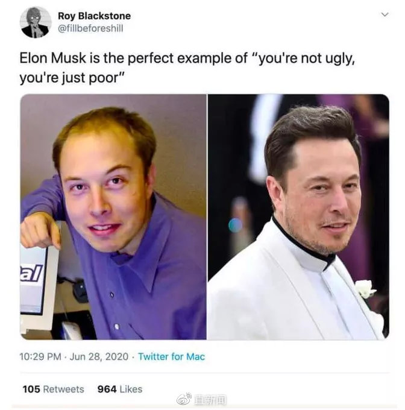Expand the tweet options chevron
The width and height of the screenshot is (405, 410).
(x=385, y=14)
